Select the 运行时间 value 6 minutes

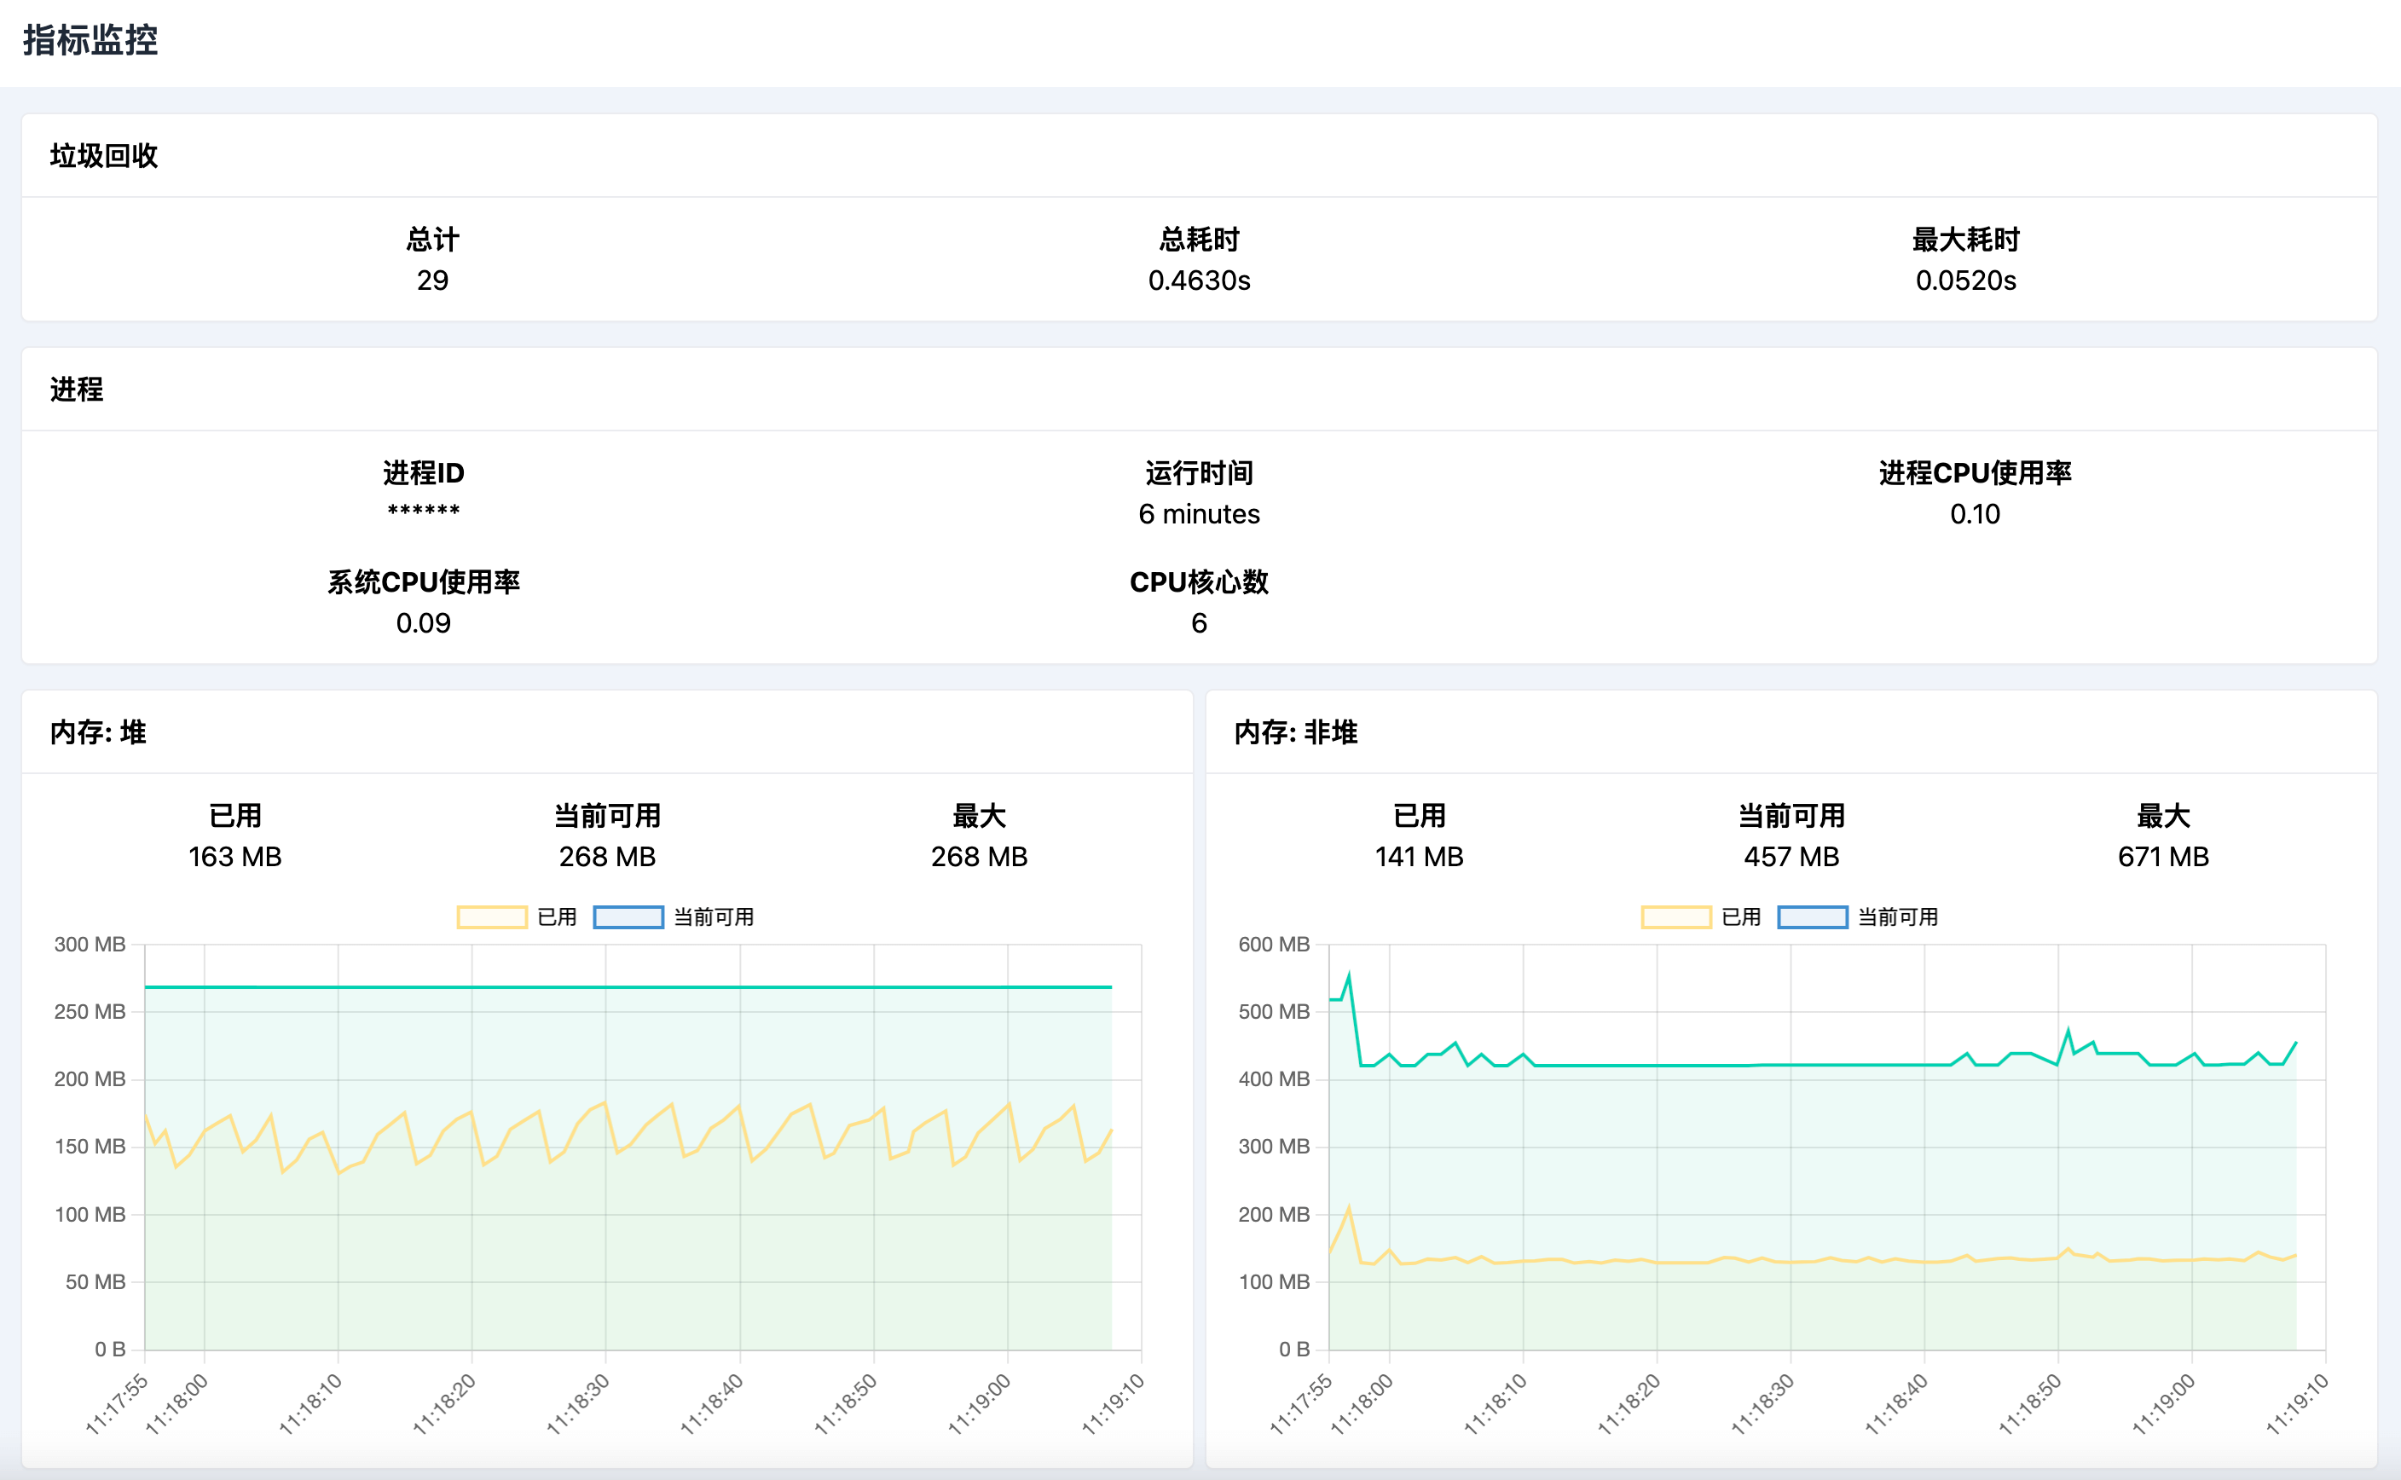pos(1199,515)
